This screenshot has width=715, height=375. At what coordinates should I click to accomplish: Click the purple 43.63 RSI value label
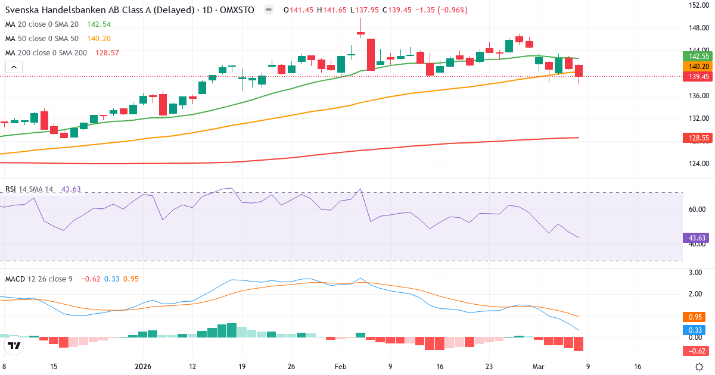coord(697,237)
